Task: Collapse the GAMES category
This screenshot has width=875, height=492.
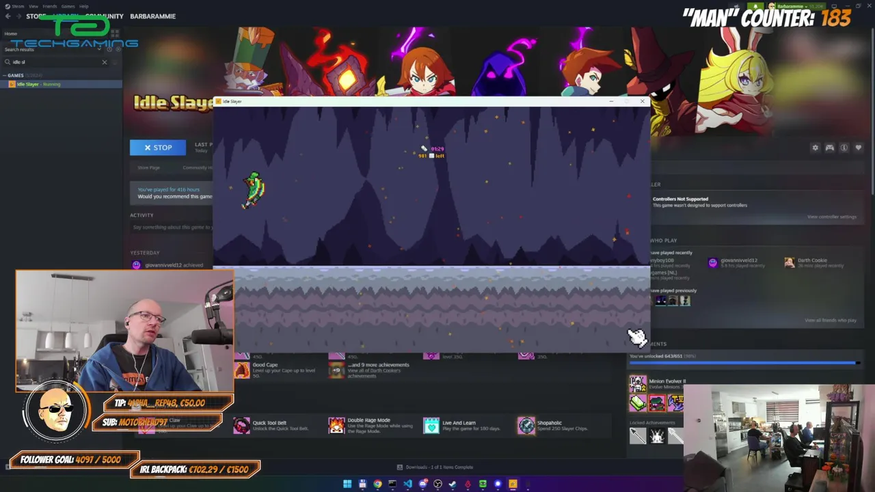Action: 5,75
